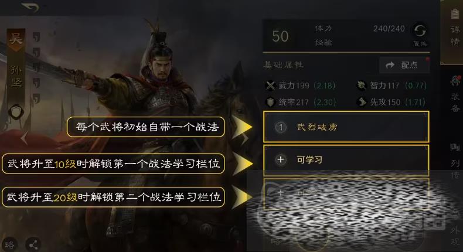Open the 武烈破虏 tactic slot
463x252 pixels.
346,127
